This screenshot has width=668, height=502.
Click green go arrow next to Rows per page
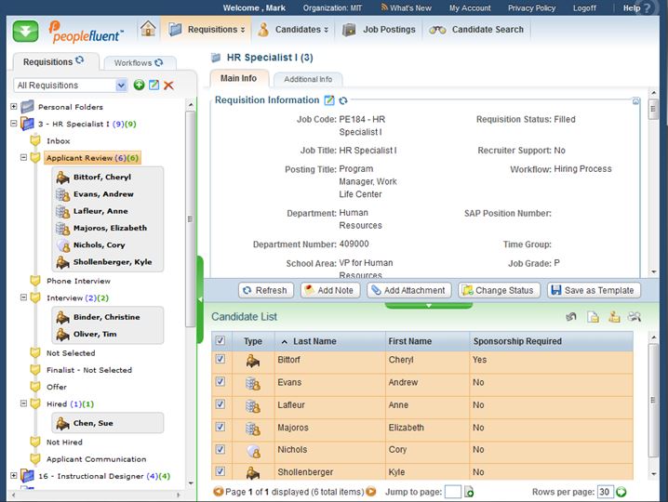click(621, 492)
